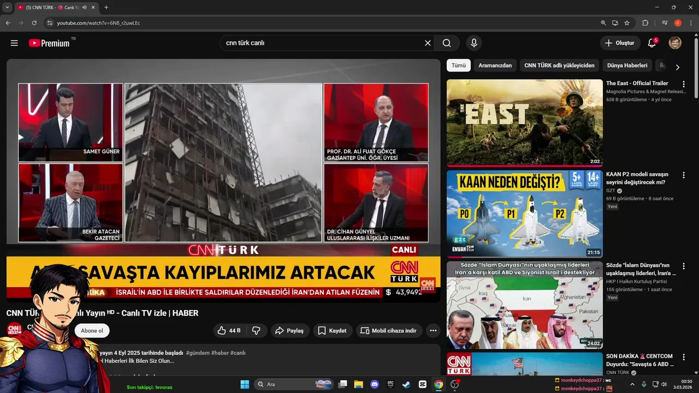Screen dimensions: 699x393
Task: Open CapCut from taskbar
Action: click(x=423, y=384)
